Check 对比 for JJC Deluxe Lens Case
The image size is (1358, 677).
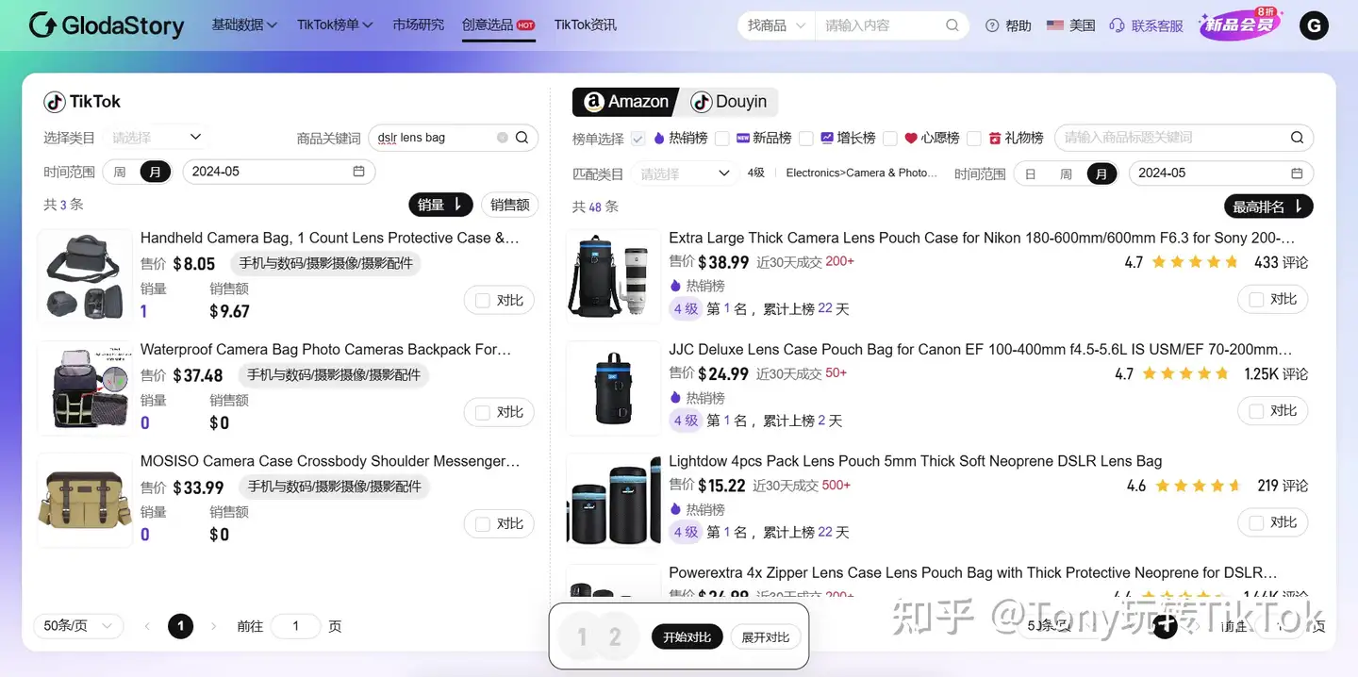(1256, 411)
